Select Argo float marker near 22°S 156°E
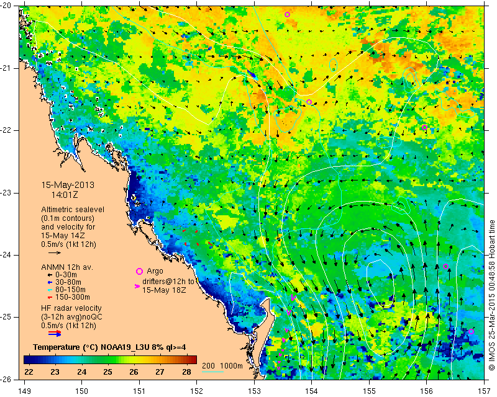This screenshot has width=497, height=397. click(x=424, y=127)
